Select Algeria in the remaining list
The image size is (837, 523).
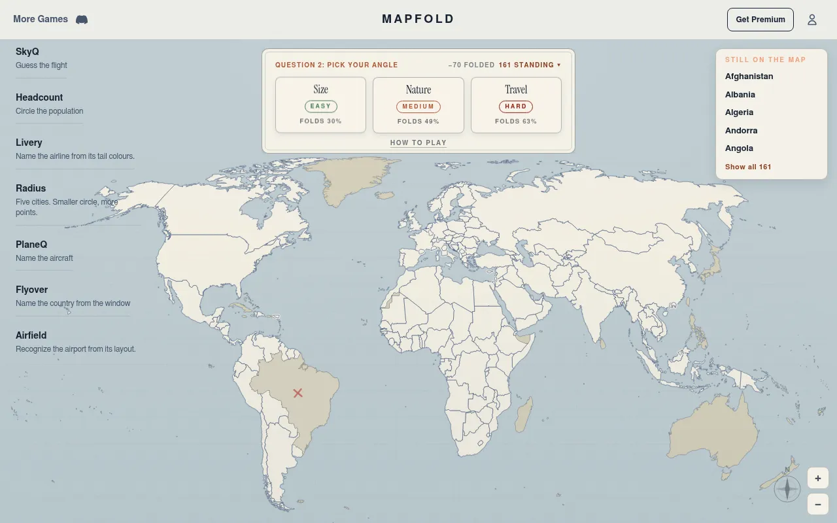click(740, 112)
